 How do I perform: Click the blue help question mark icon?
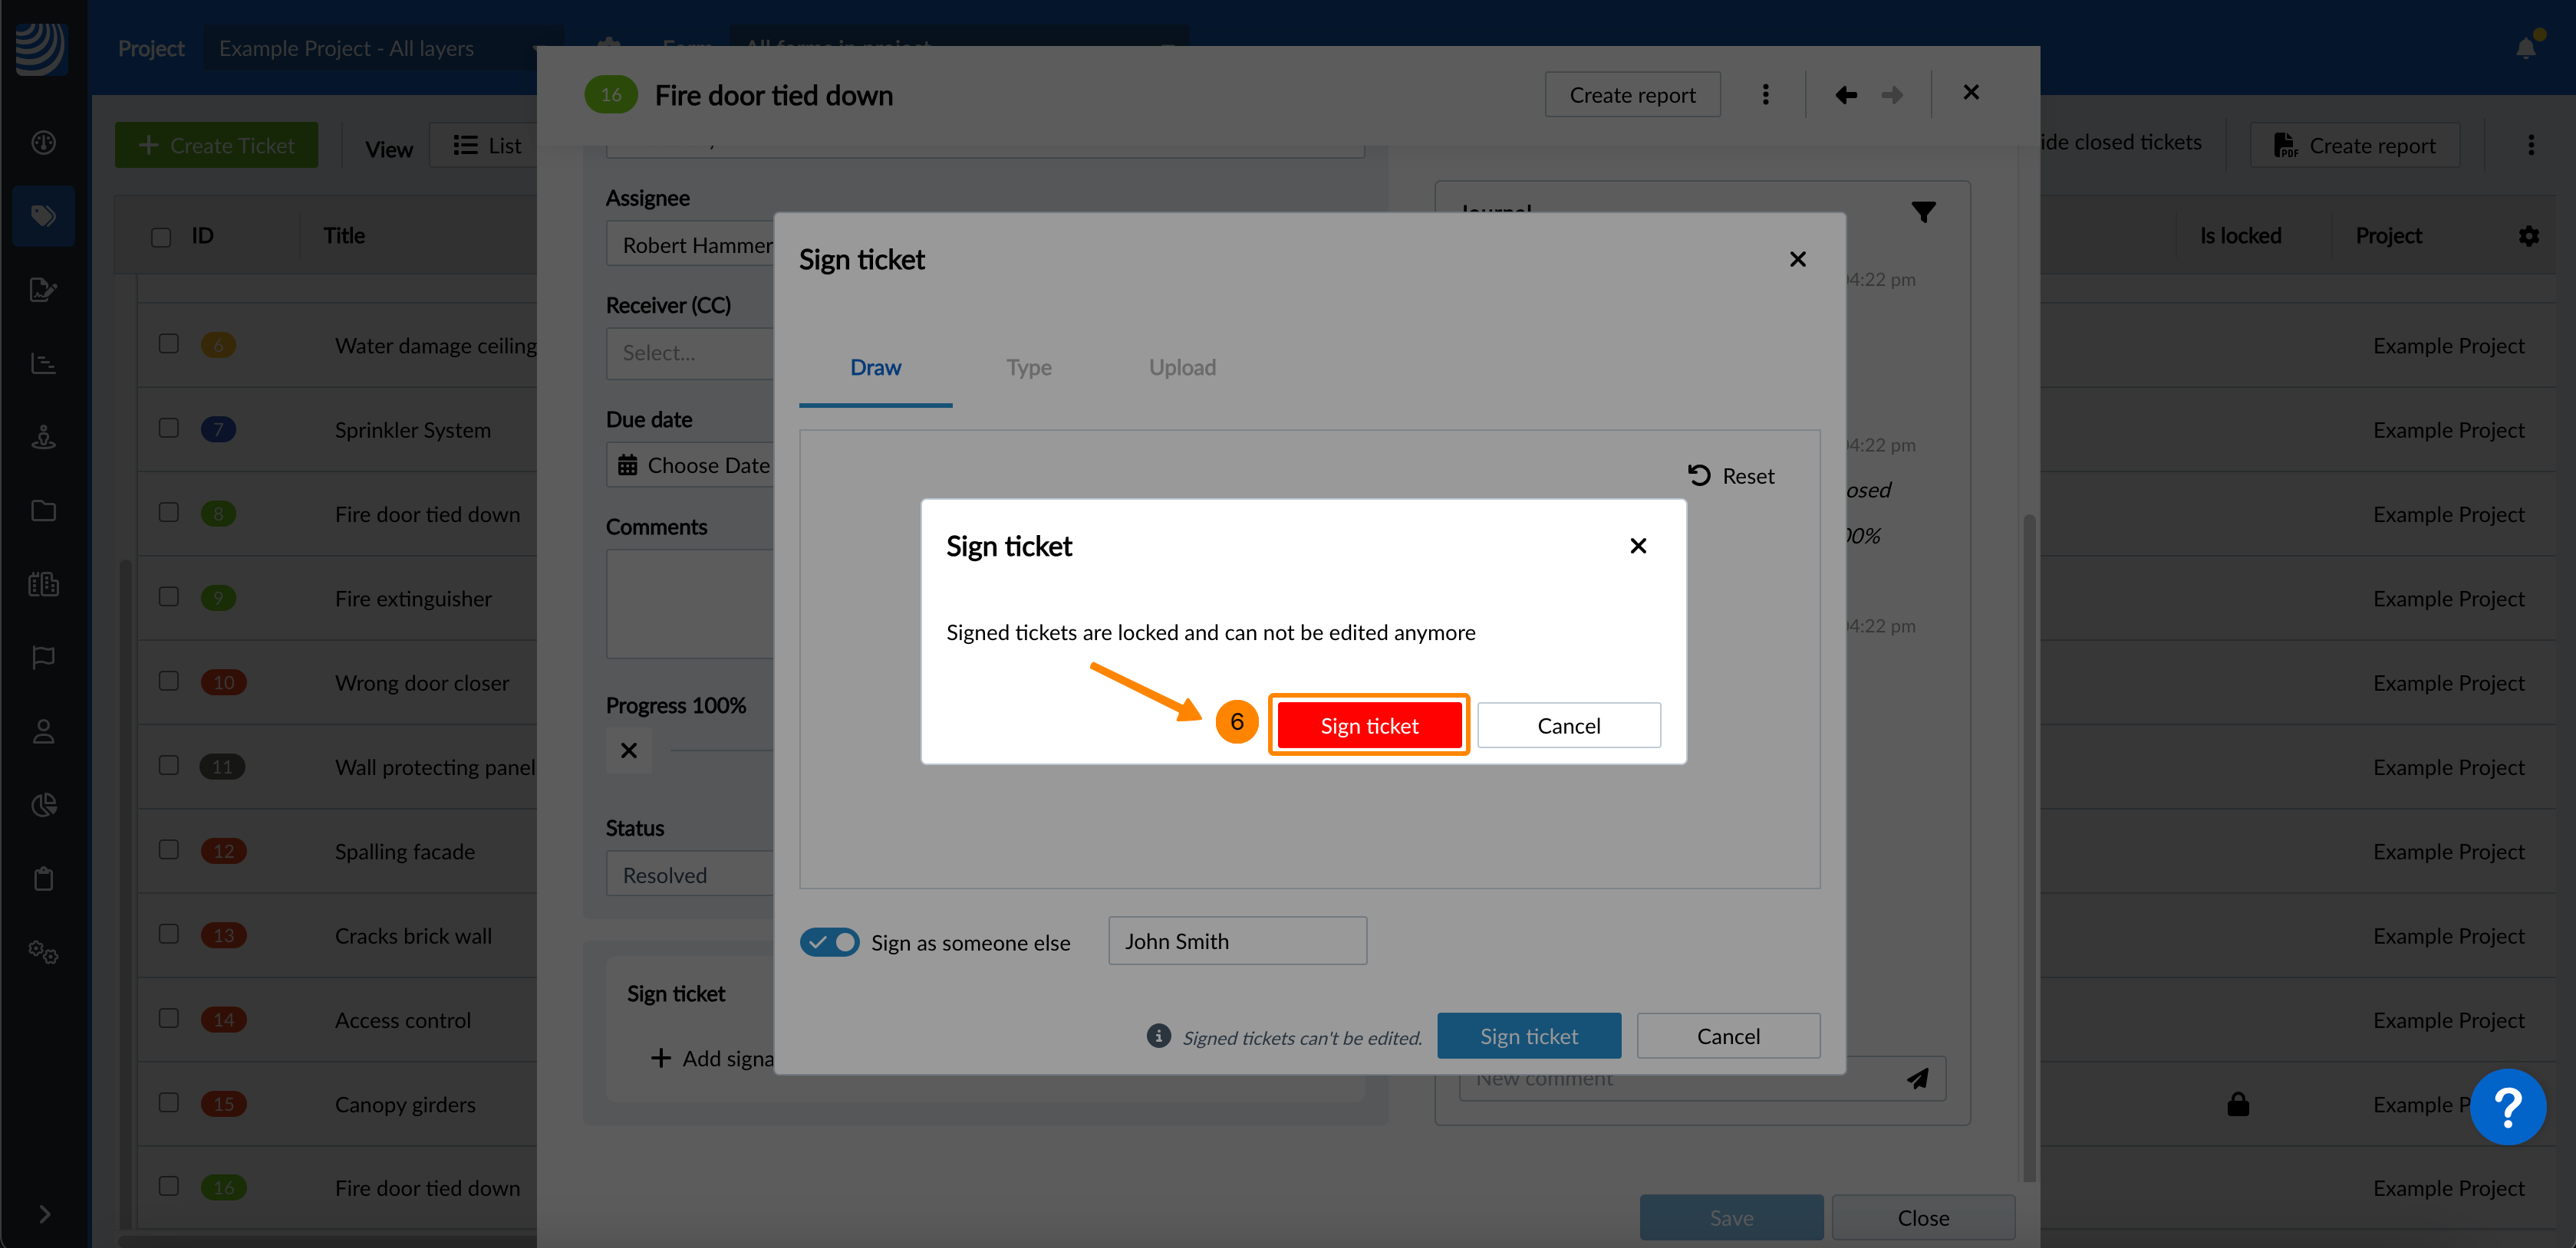2507,1107
